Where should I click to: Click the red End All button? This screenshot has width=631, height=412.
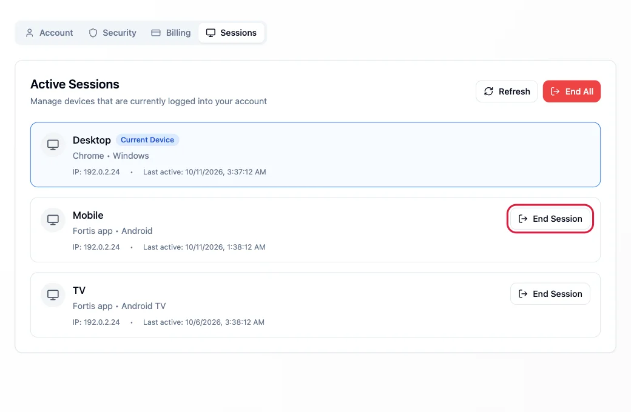(x=572, y=91)
